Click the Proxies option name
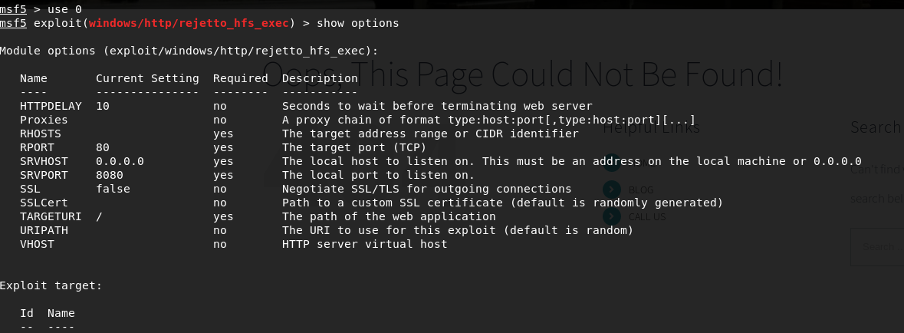Image resolution: width=904 pixels, height=333 pixels. tap(44, 120)
